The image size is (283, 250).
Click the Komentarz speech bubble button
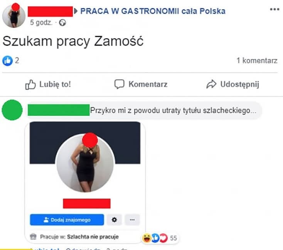141,84
